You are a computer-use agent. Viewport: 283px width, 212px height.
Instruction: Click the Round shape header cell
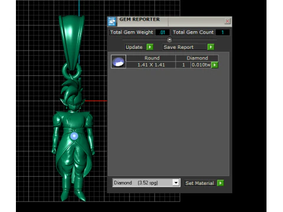pos(151,58)
